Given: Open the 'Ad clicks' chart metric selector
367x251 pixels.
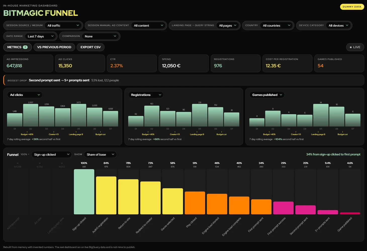Looking at the screenshot, I should [25, 95].
